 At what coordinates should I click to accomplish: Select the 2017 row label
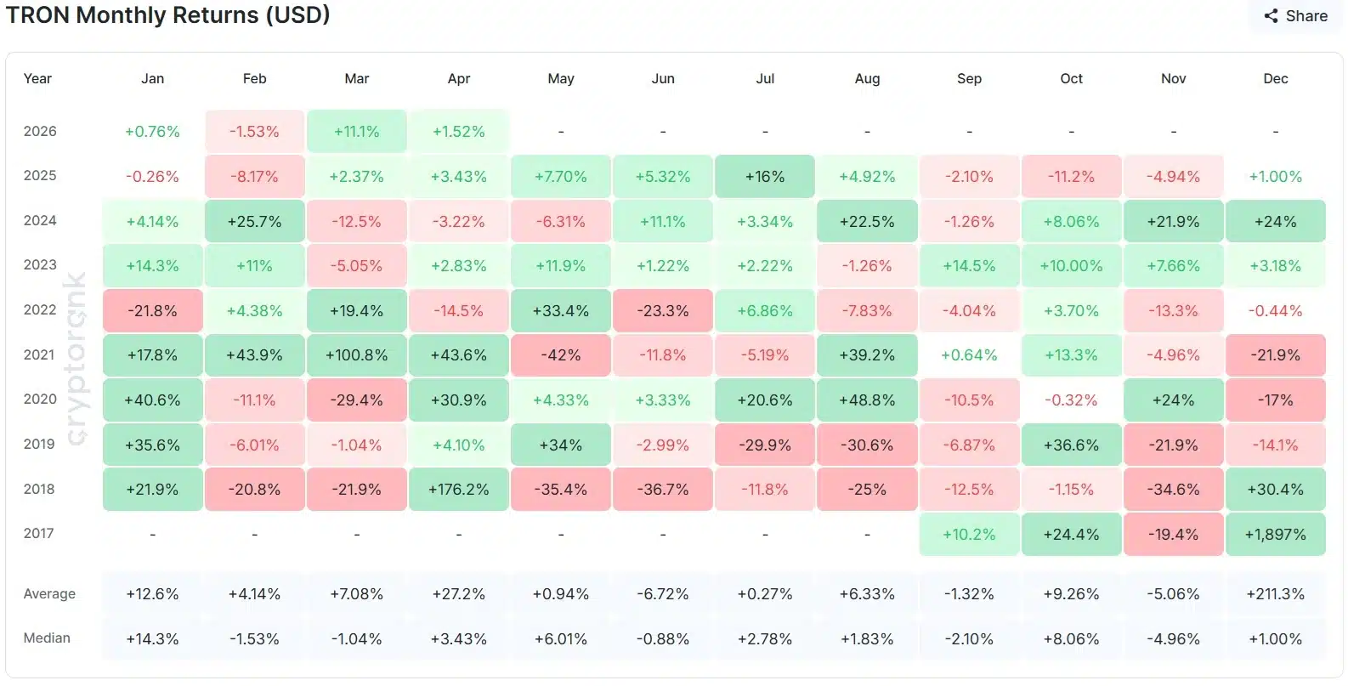pyautogui.click(x=38, y=534)
